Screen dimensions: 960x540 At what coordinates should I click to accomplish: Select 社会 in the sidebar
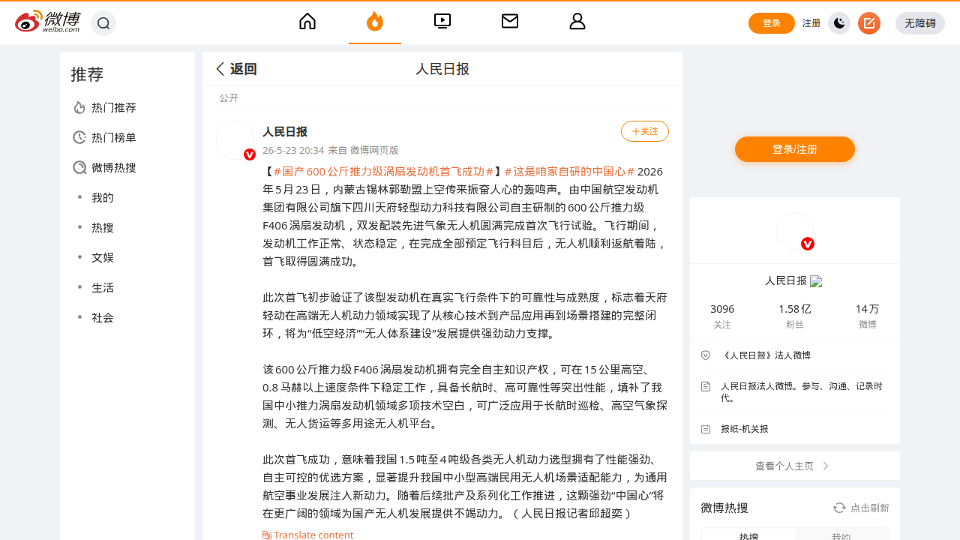pyautogui.click(x=127, y=317)
